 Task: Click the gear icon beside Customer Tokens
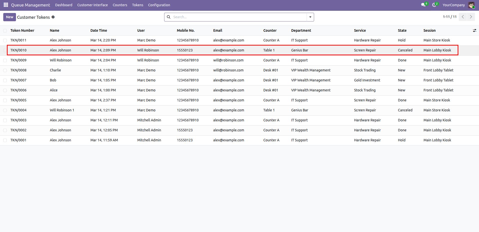(53, 17)
